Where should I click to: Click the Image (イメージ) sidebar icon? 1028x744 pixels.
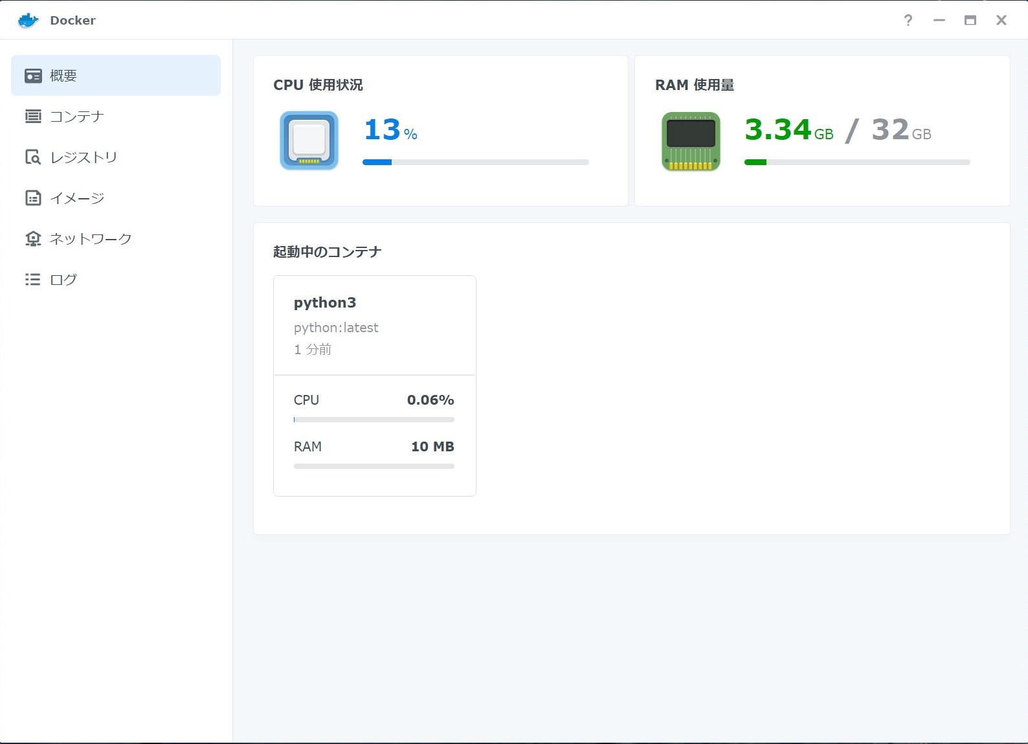point(33,198)
